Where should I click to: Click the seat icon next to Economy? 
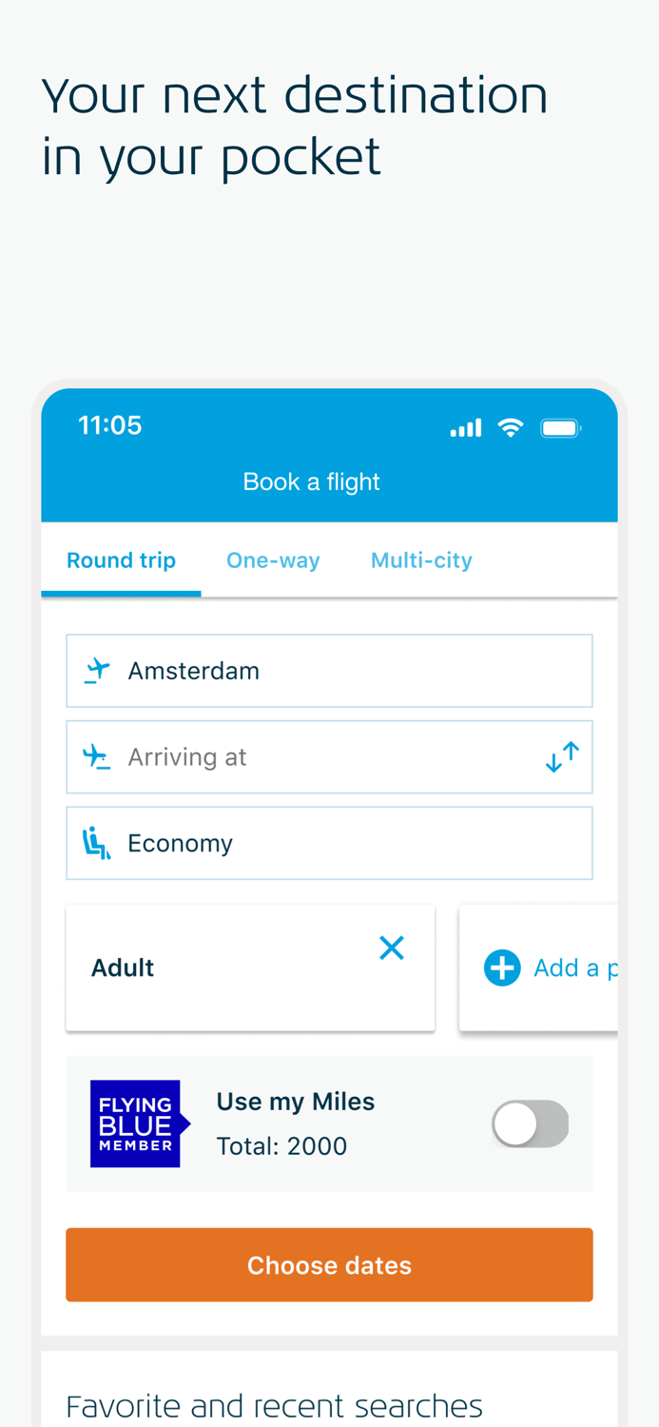point(95,842)
